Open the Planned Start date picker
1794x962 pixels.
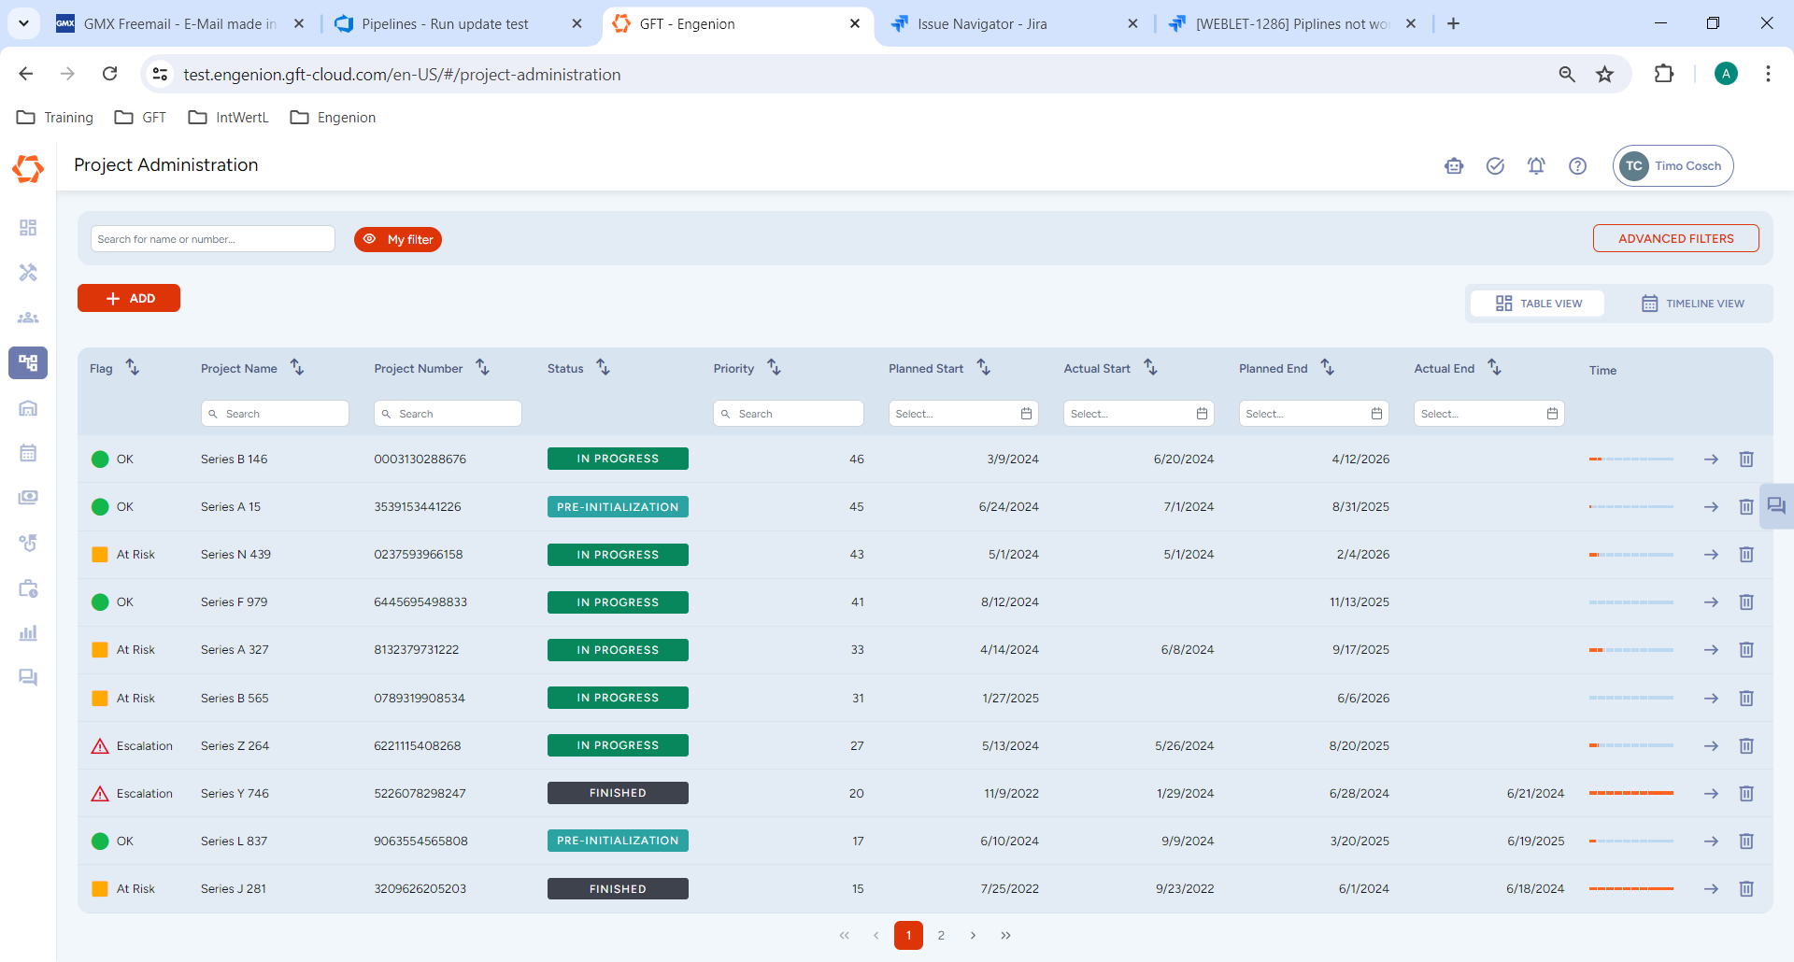(x=962, y=414)
